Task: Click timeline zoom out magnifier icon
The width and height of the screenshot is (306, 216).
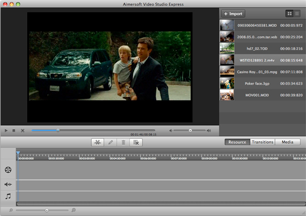Action: tap(11, 210)
